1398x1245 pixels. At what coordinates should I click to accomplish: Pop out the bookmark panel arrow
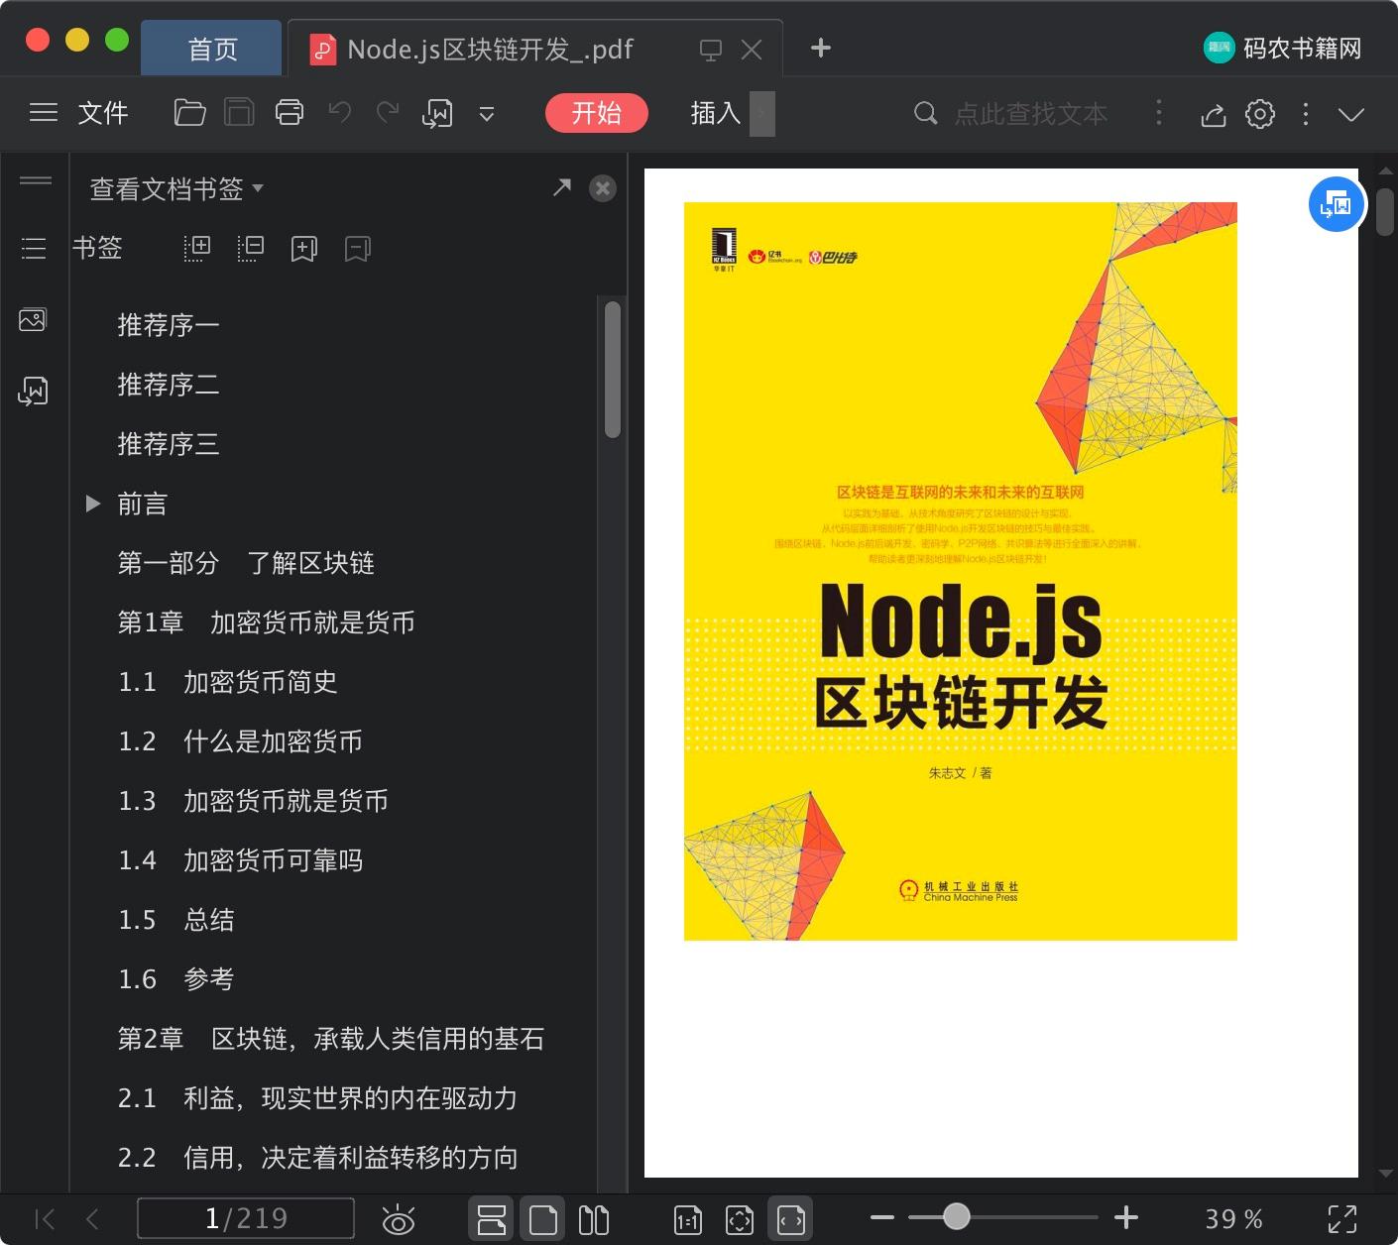point(562,186)
